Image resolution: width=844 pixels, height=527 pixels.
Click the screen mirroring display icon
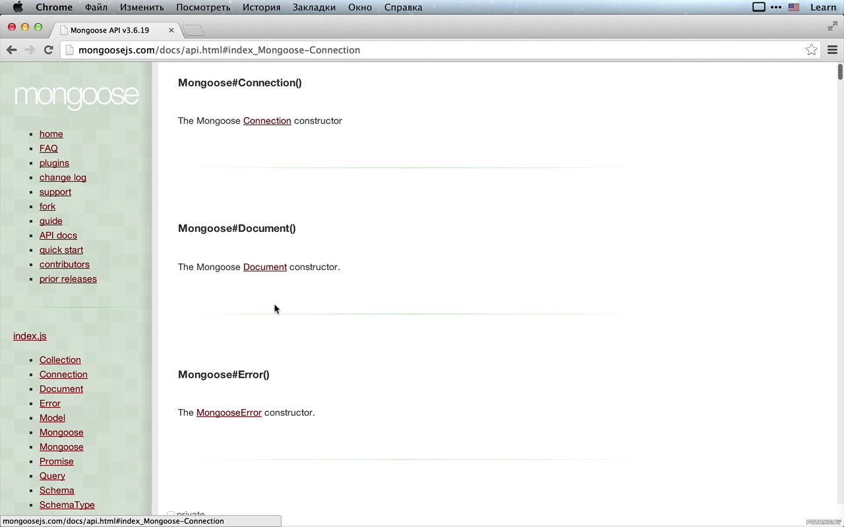(759, 7)
